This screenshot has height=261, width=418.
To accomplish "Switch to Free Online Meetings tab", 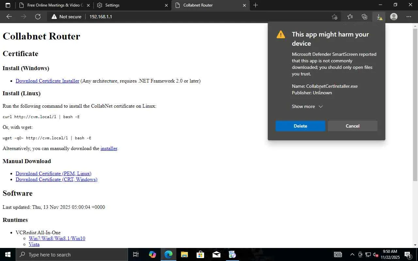I will click(x=54, y=5).
